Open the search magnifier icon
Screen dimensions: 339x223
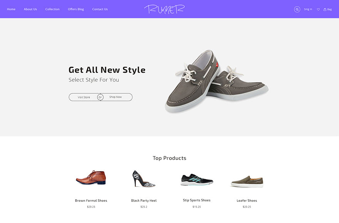tap(297, 9)
